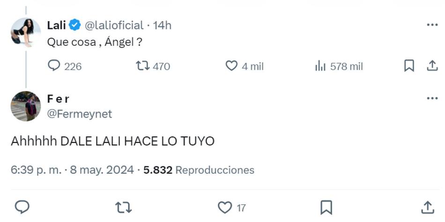Retweet Lali's post with 470 reposts
The image size is (445, 222).
click(142, 66)
